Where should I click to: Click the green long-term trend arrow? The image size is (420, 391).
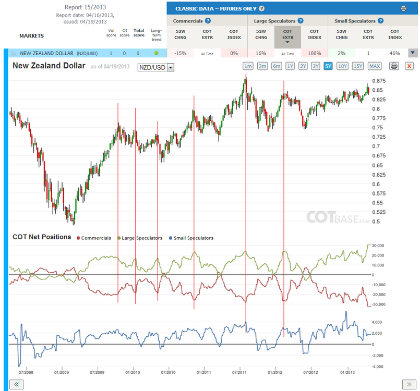(157, 53)
